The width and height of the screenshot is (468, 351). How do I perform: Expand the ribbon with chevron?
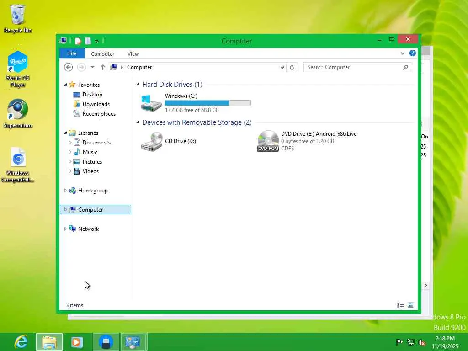click(403, 53)
